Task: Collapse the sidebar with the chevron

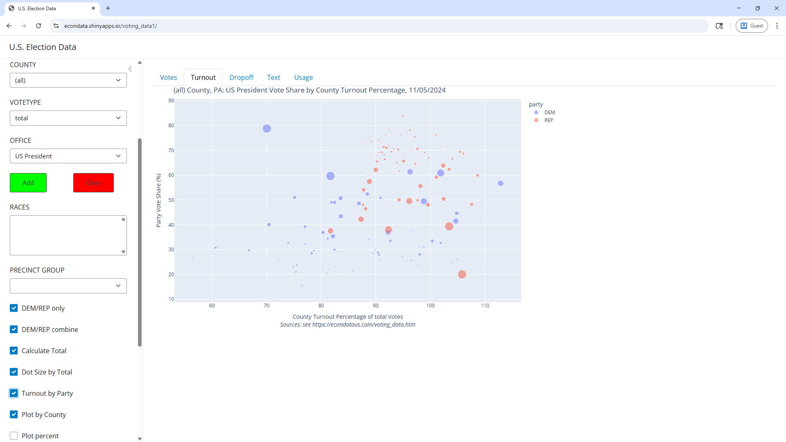Action: point(130,69)
